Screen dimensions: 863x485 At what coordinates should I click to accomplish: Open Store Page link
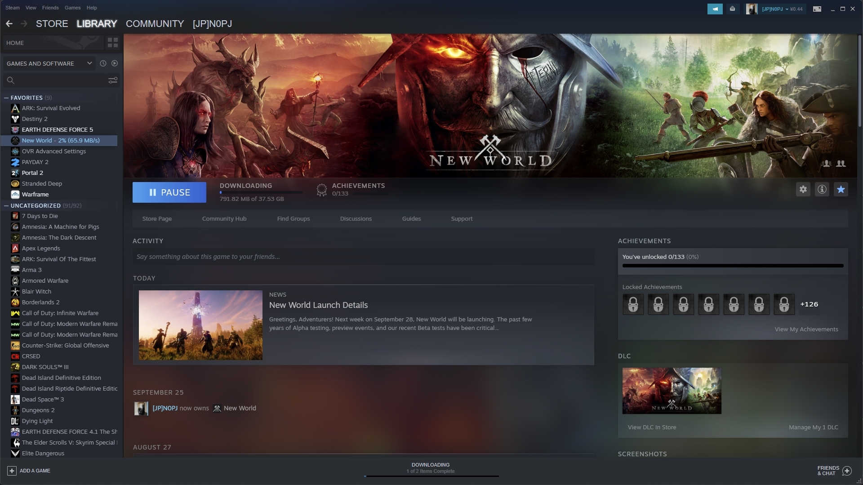(157, 219)
